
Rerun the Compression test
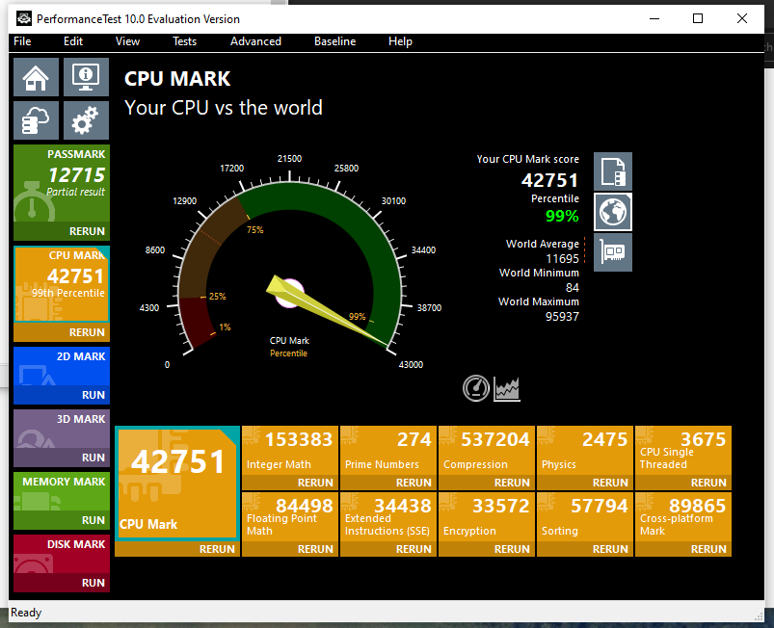coord(487,483)
